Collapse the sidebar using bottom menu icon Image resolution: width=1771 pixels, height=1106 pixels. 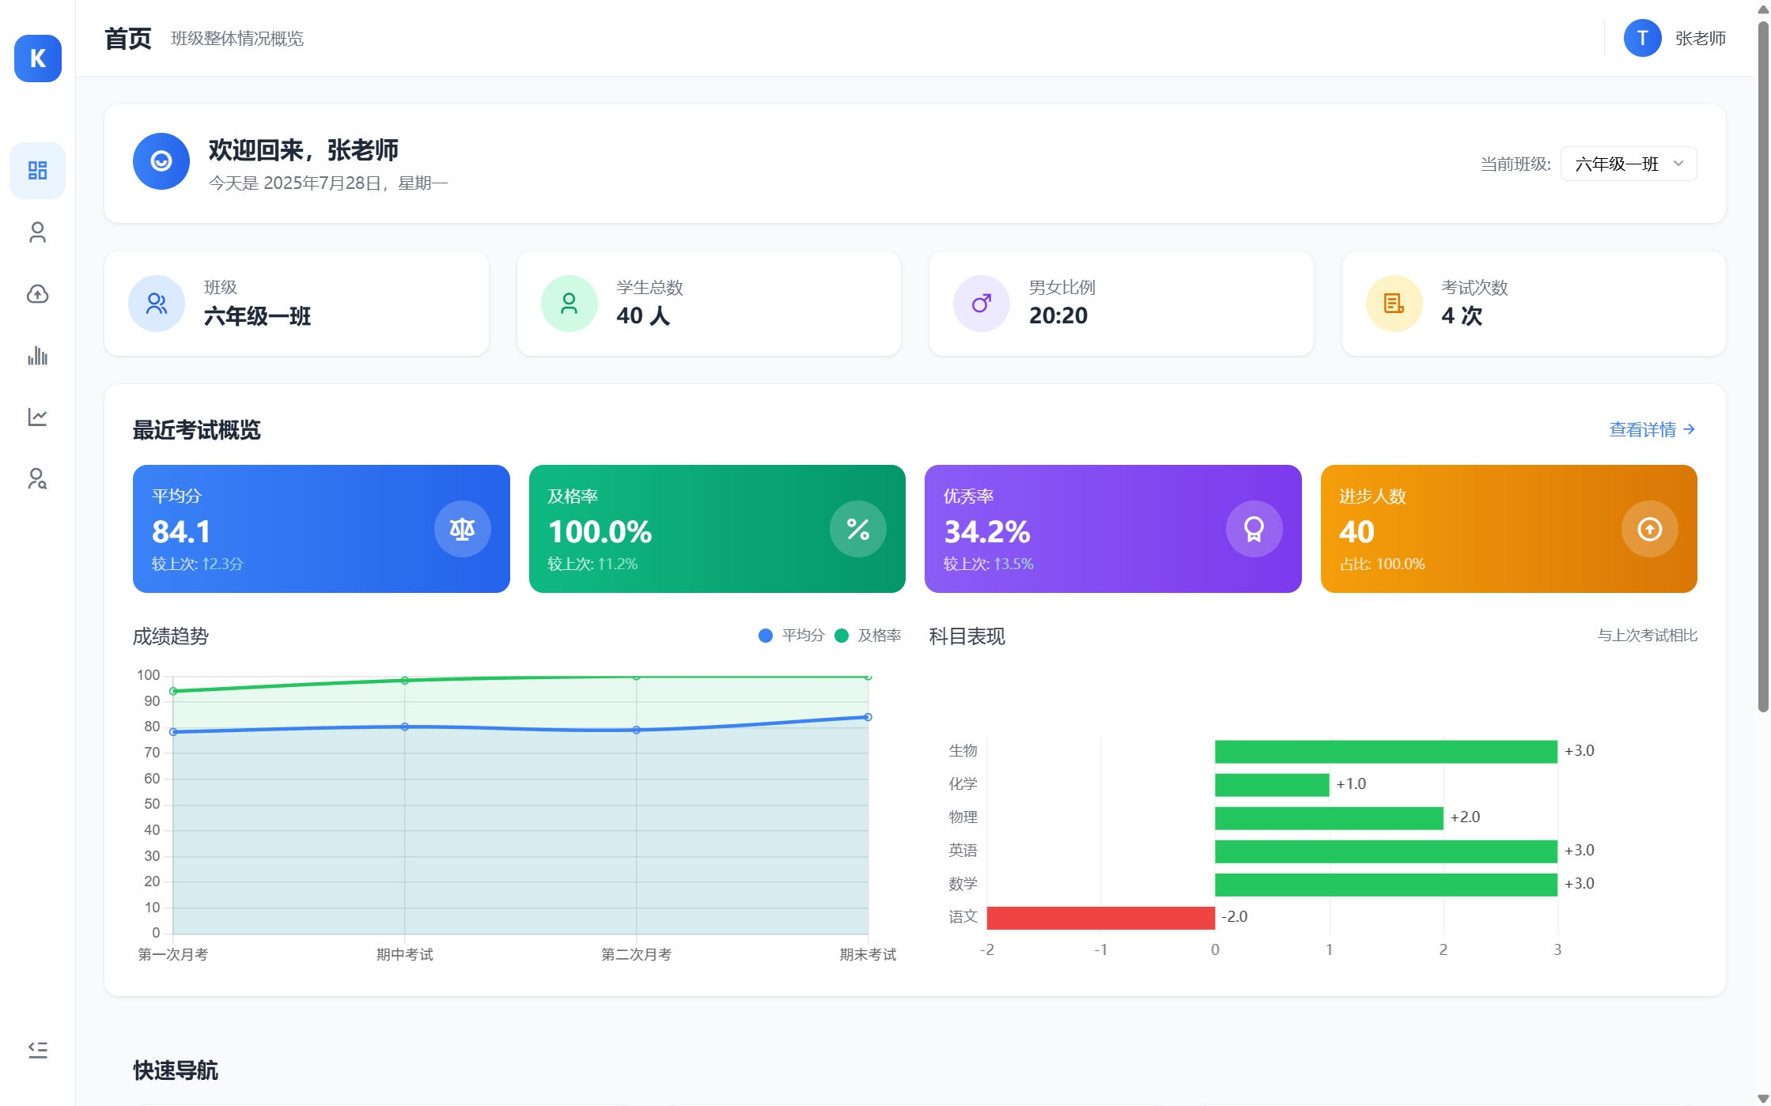point(37,1049)
